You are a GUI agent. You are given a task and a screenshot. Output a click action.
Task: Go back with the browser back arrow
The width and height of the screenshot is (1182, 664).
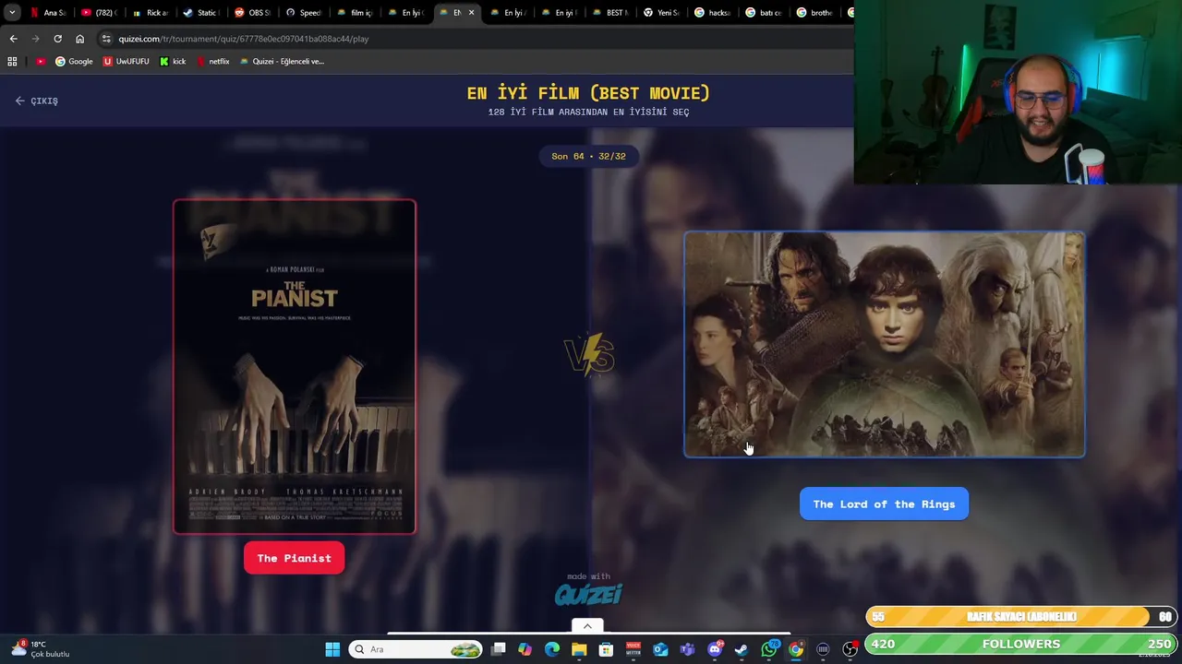pos(13,39)
